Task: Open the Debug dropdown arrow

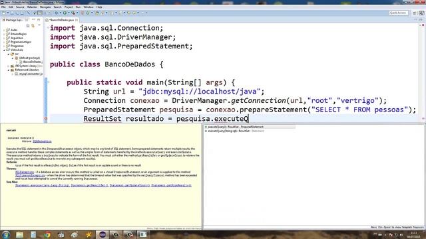Action: [61, 13]
